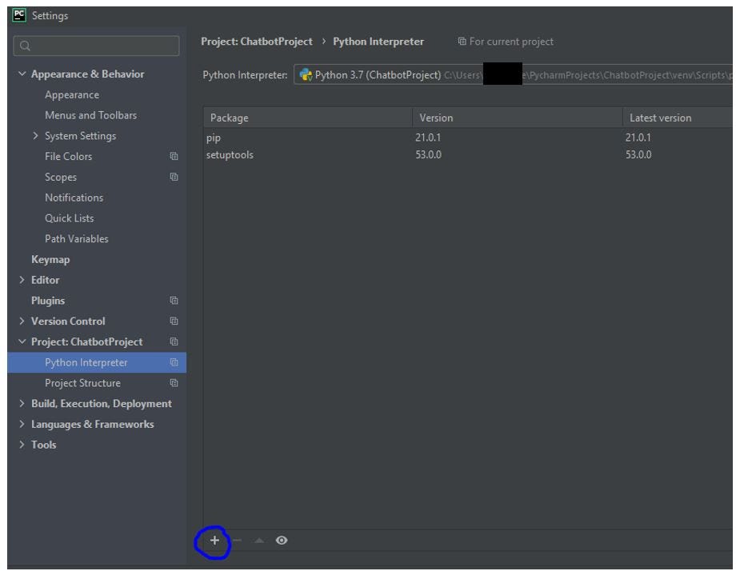
Task: Toggle show early releases eye icon
Action: [282, 540]
